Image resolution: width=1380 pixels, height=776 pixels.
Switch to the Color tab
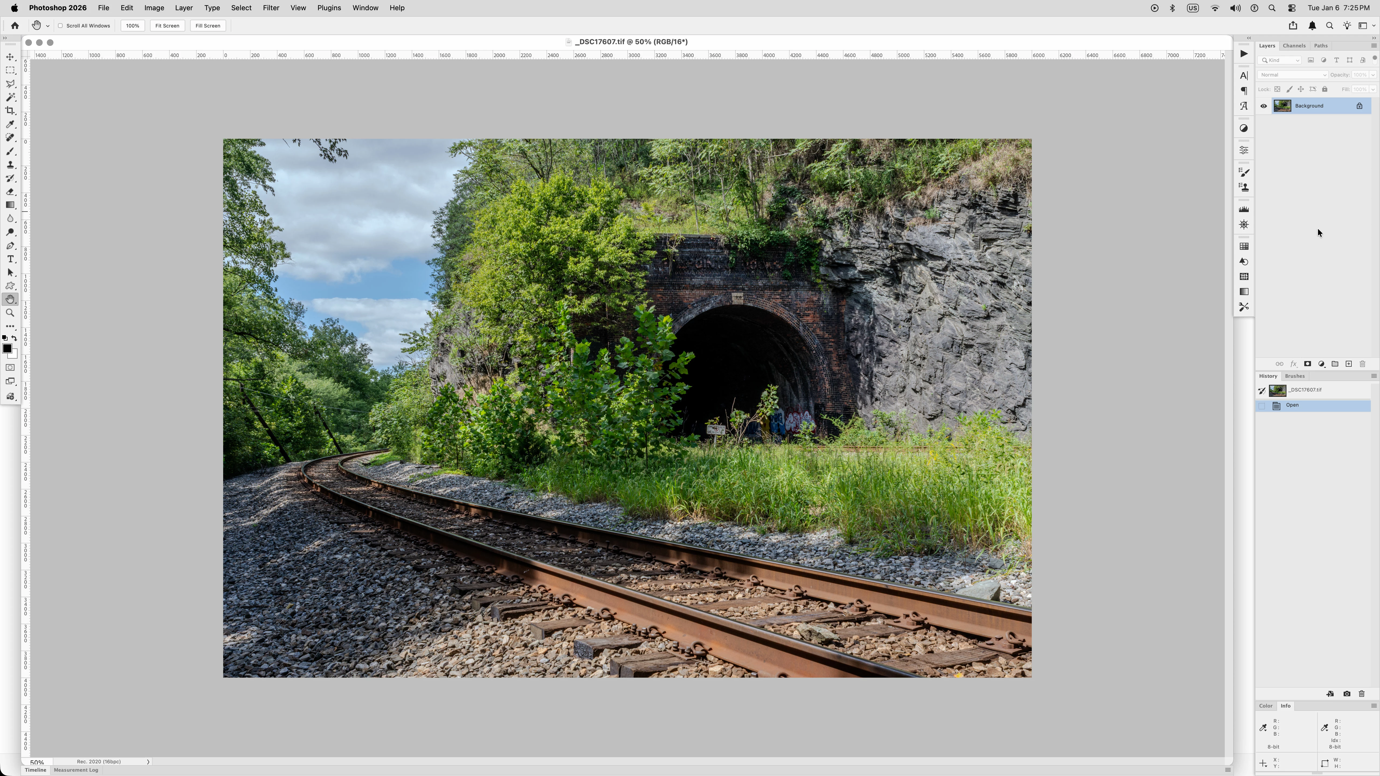tap(1266, 706)
